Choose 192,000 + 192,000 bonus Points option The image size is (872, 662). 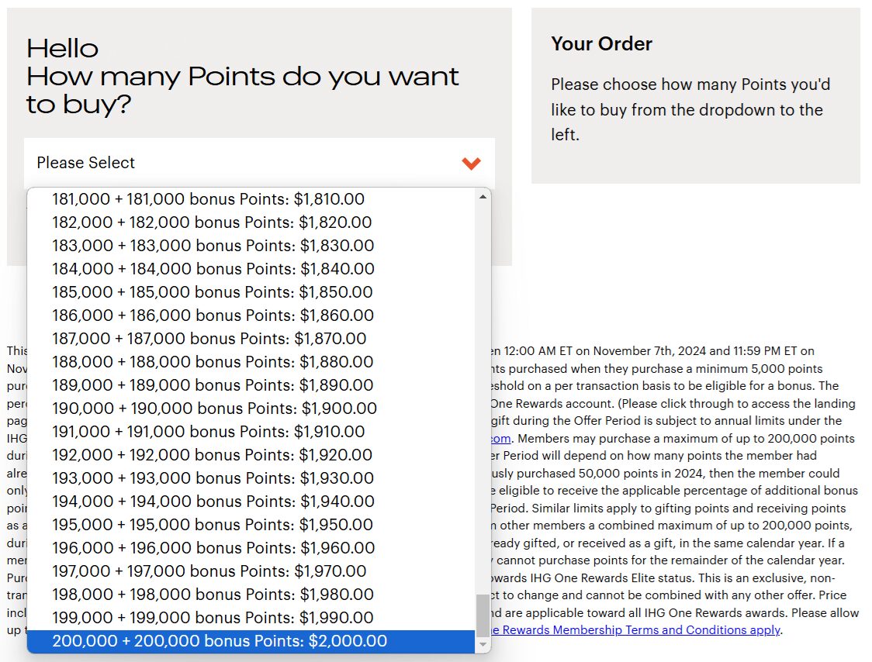click(251, 455)
